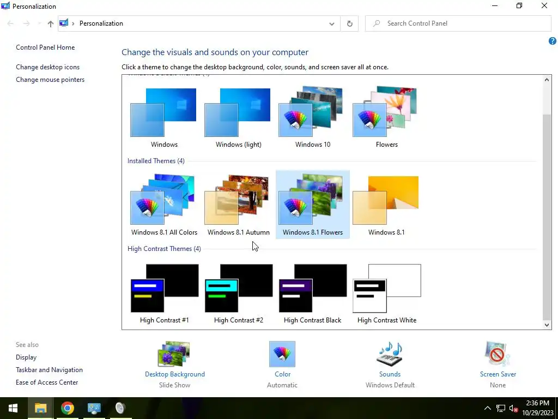Click the Control Panel icon in address bar

click(x=64, y=23)
